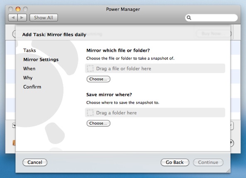Click Choose under Save mirror where
The width and height of the screenshot is (246, 178).
pyautogui.click(x=98, y=123)
